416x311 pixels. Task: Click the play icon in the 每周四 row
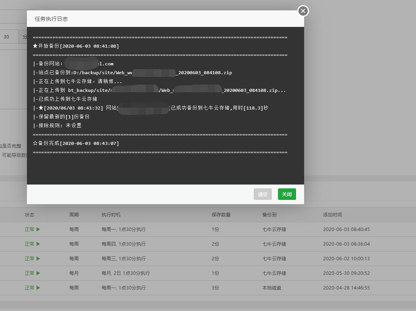38,244
